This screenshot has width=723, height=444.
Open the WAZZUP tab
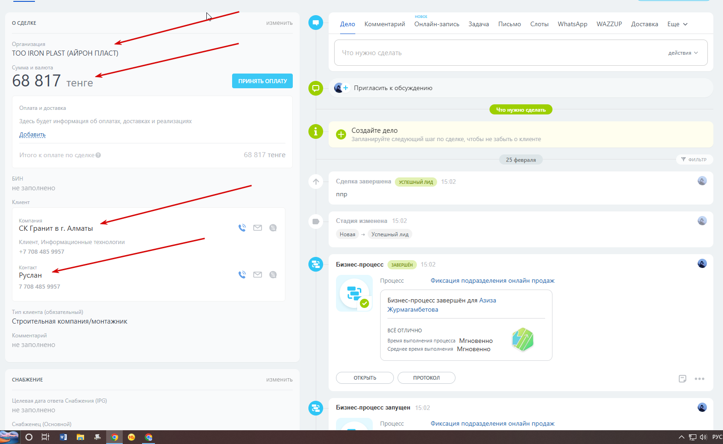tap(609, 24)
